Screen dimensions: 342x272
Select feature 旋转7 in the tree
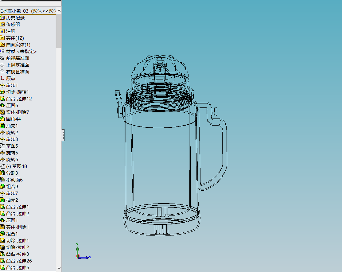(x=12, y=193)
